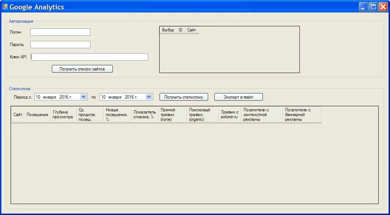Click the Ср. продолж. посещ. column header
Viewport: 390px width, 215px height.
[x=90, y=115]
